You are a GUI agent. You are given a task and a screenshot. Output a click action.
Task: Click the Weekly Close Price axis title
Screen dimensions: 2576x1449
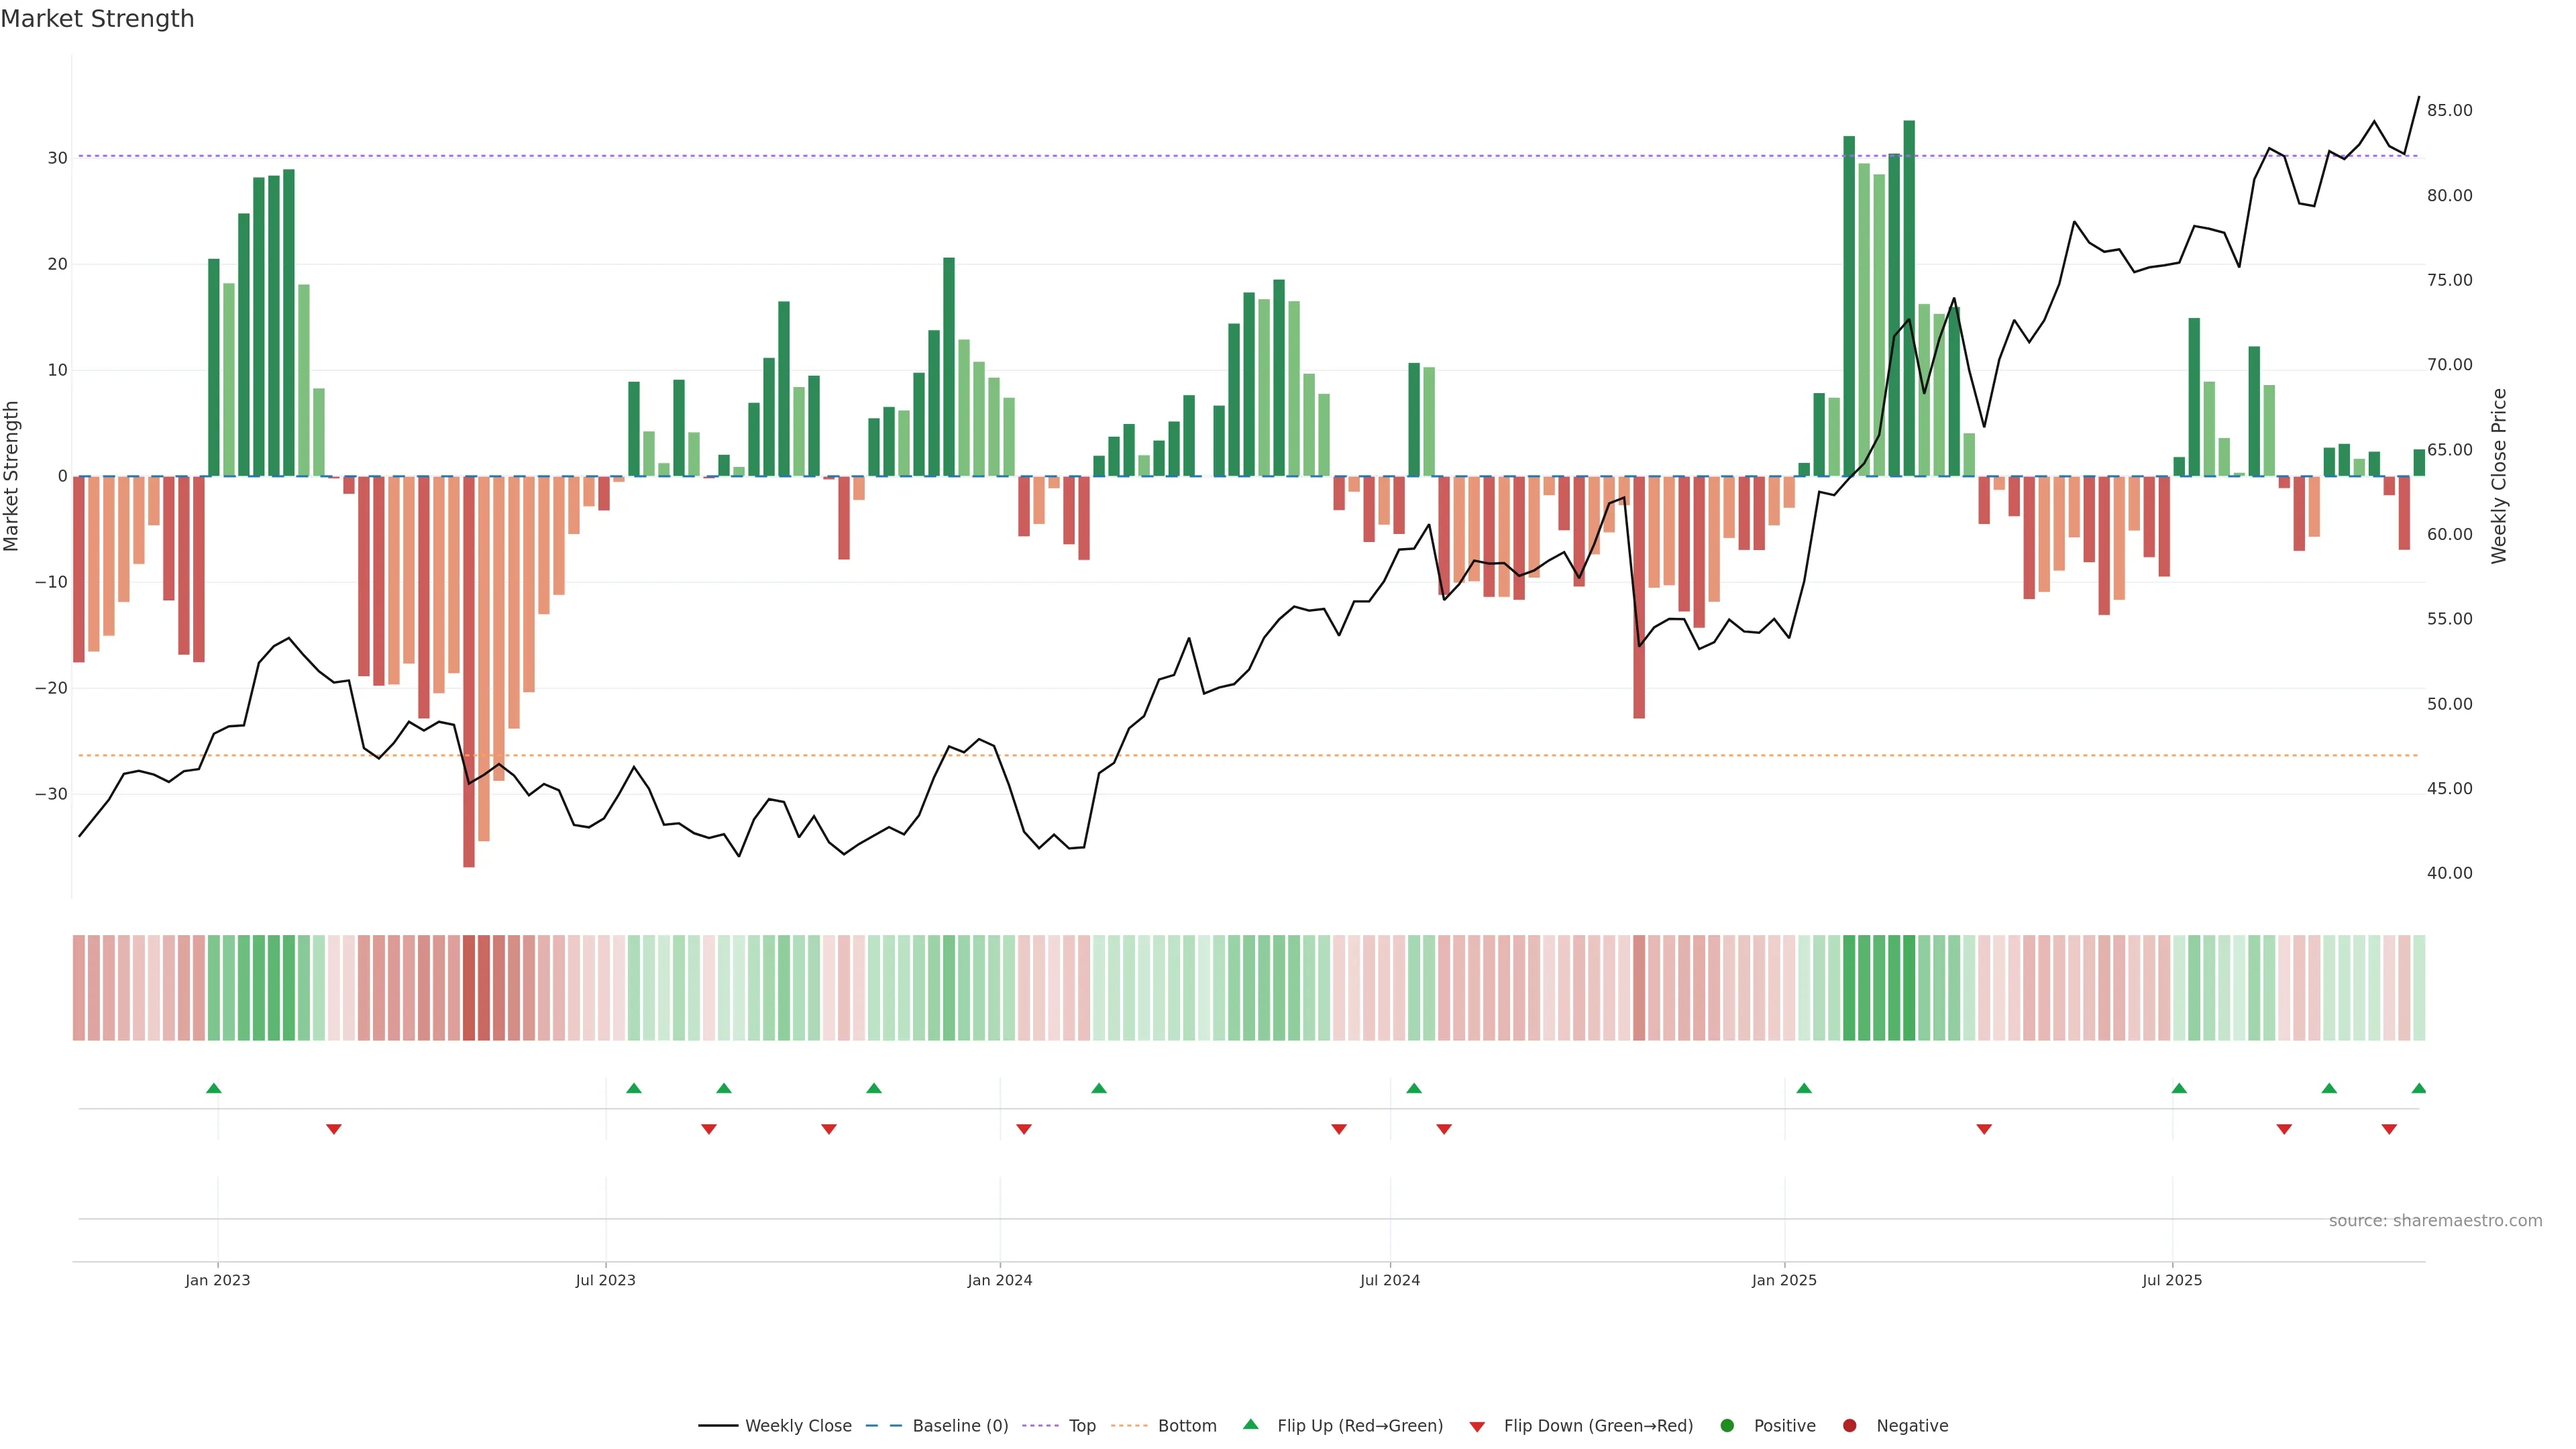(2499, 476)
